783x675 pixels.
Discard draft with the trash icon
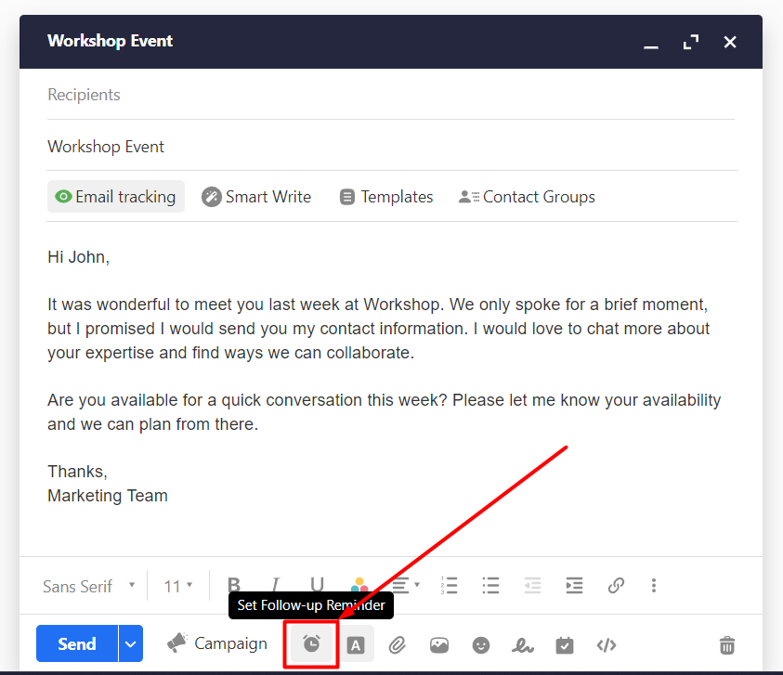pyautogui.click(x=727, y=644)
